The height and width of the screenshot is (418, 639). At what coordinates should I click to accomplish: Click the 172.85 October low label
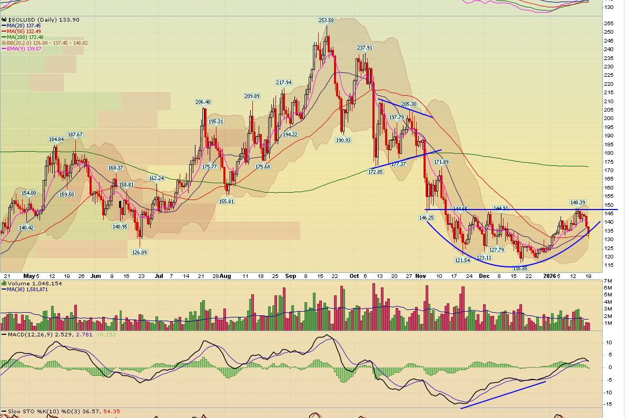[x=375, y=172]
